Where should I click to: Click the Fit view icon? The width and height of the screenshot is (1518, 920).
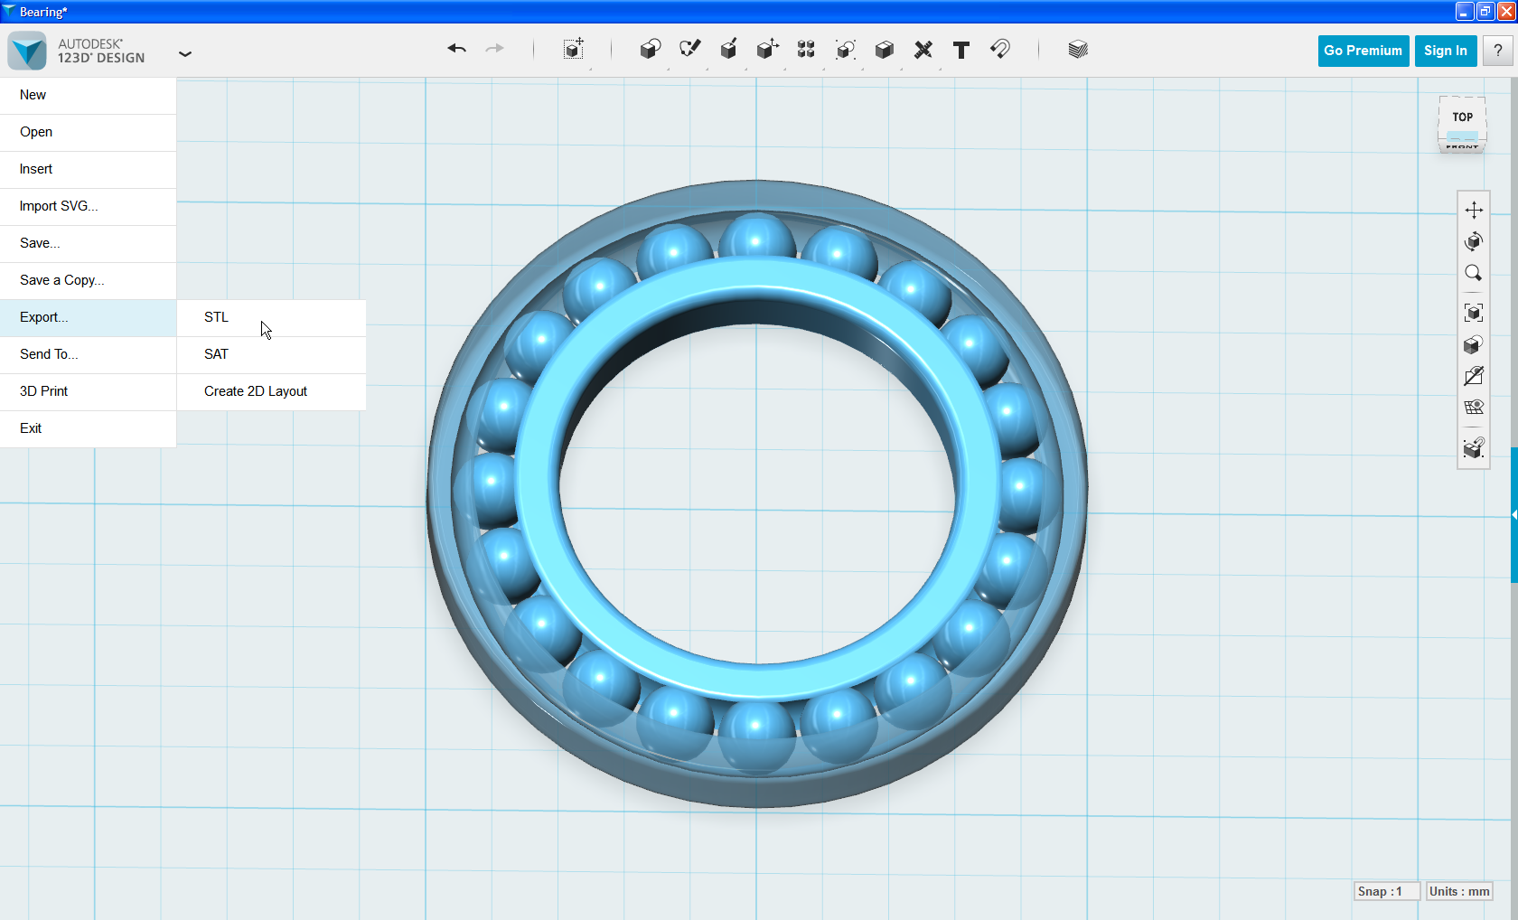point(1474,313)
